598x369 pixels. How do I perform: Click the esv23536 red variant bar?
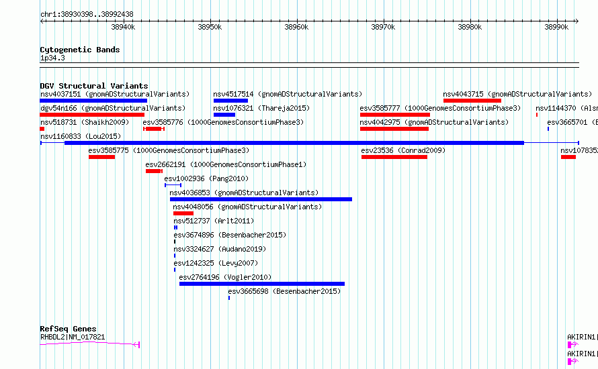[x=394, y=157]
